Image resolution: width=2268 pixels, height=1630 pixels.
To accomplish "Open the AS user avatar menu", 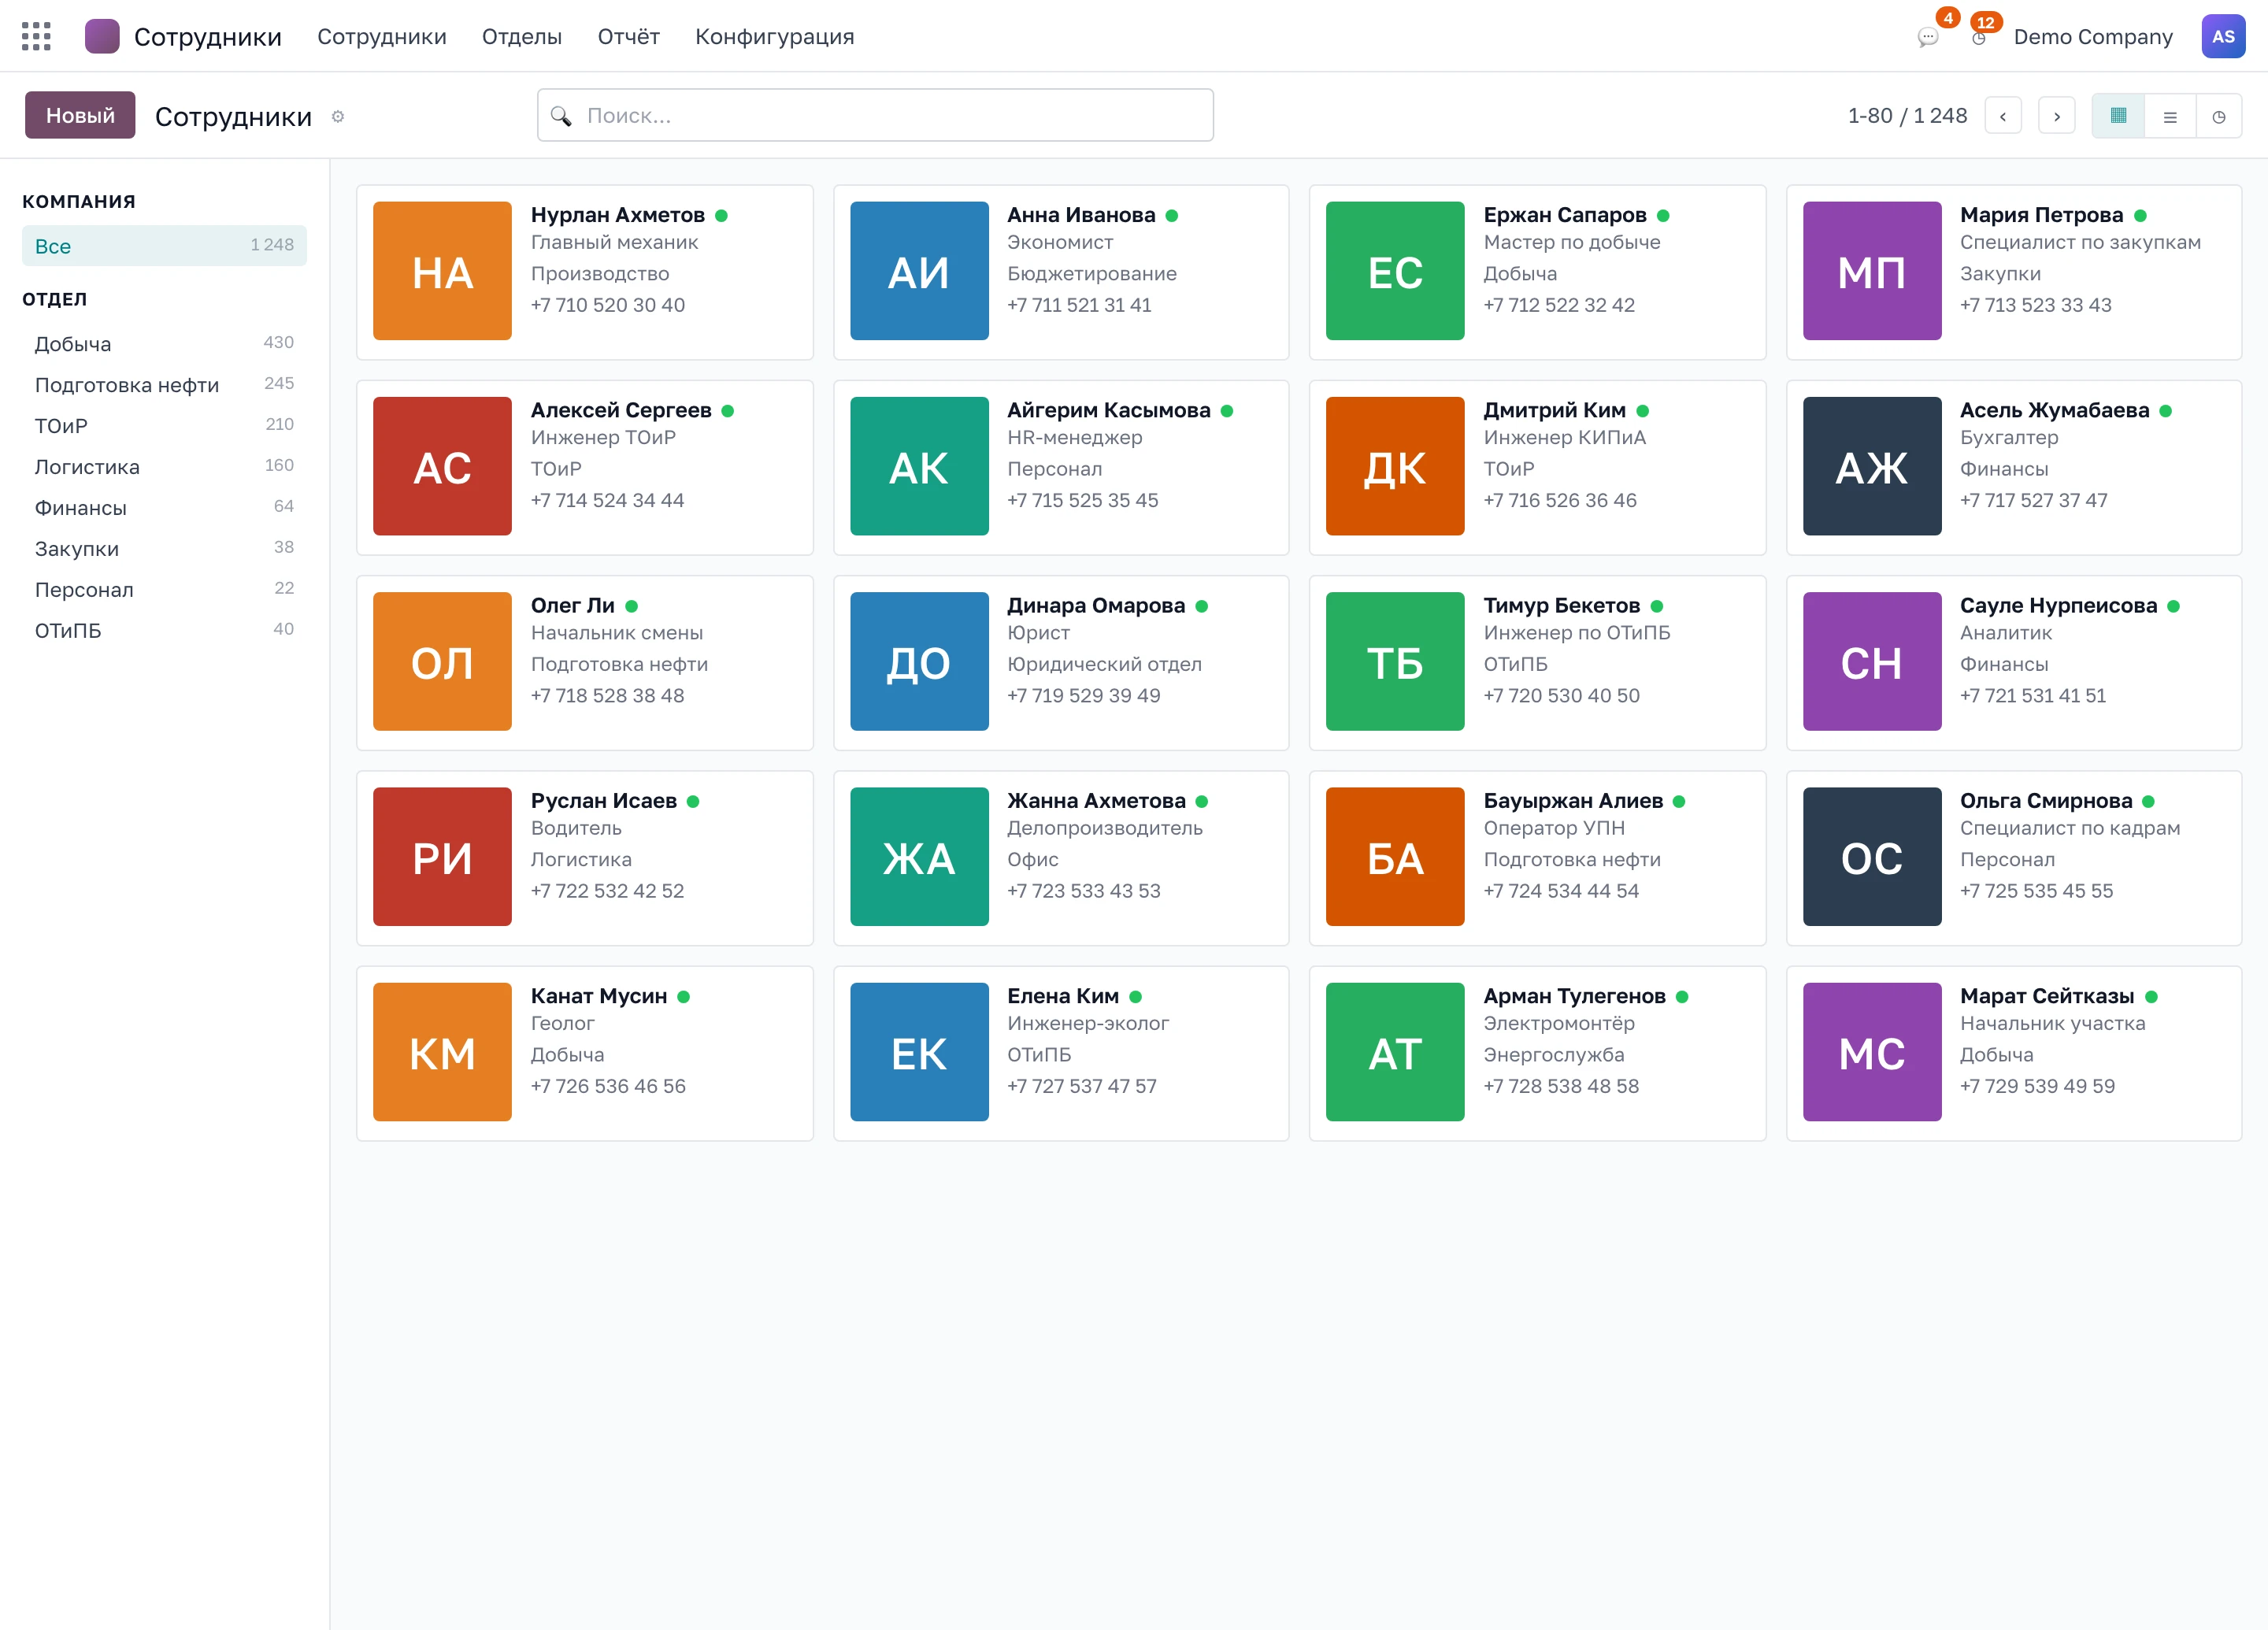I will coord(2222,37).
